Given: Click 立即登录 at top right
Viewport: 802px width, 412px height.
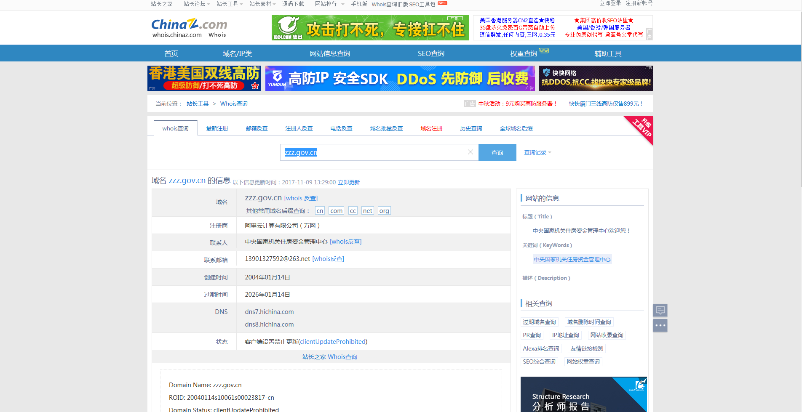Looking at the screenshot, I should [x=610, y=3].
